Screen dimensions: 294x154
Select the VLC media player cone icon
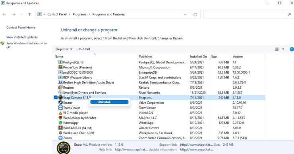click(60, 113)
